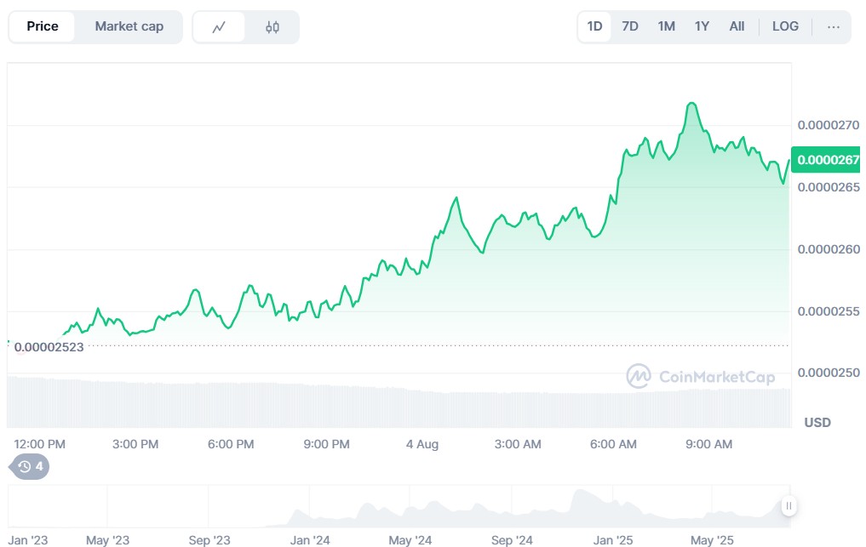
Task: Show All time price history
Action: coord(737,26)
